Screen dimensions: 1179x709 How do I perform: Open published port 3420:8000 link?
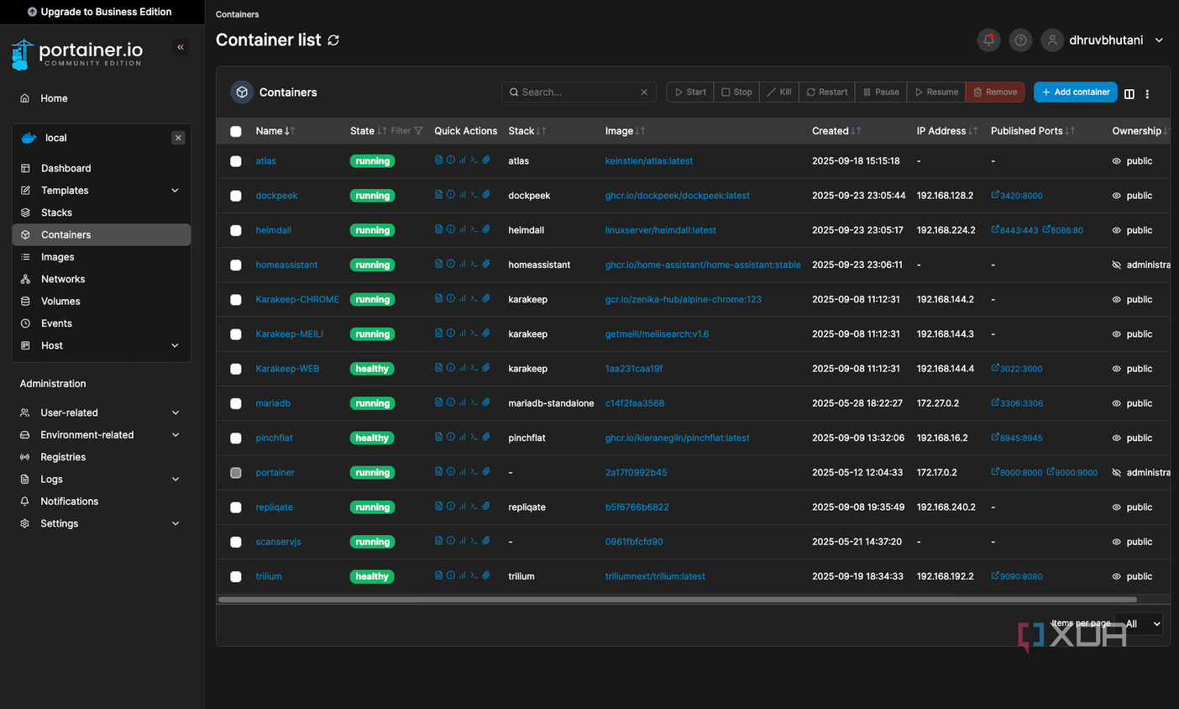1017,195
